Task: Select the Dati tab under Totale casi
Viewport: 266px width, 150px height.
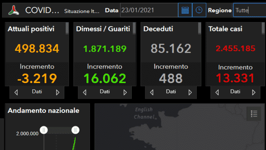Action: point(235,92)
